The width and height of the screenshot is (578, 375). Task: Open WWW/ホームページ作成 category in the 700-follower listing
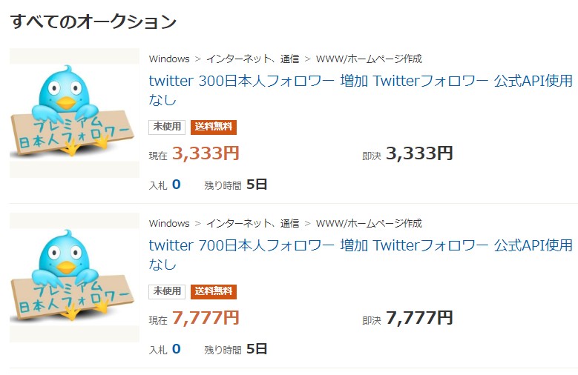[x=369, y=223]
